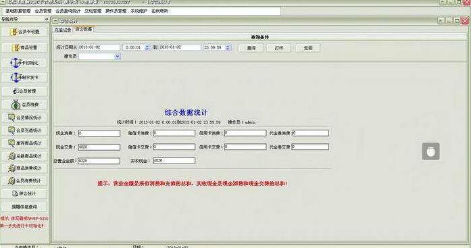This screenshot has width=471, height=248.
Task: Open the 交班管理 menu
Action: coord(93,11)
